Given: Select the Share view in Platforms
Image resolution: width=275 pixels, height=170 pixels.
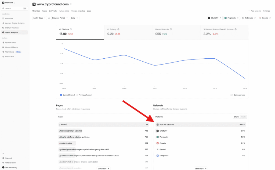Looking at the screenshot, I should coord(236,117).
